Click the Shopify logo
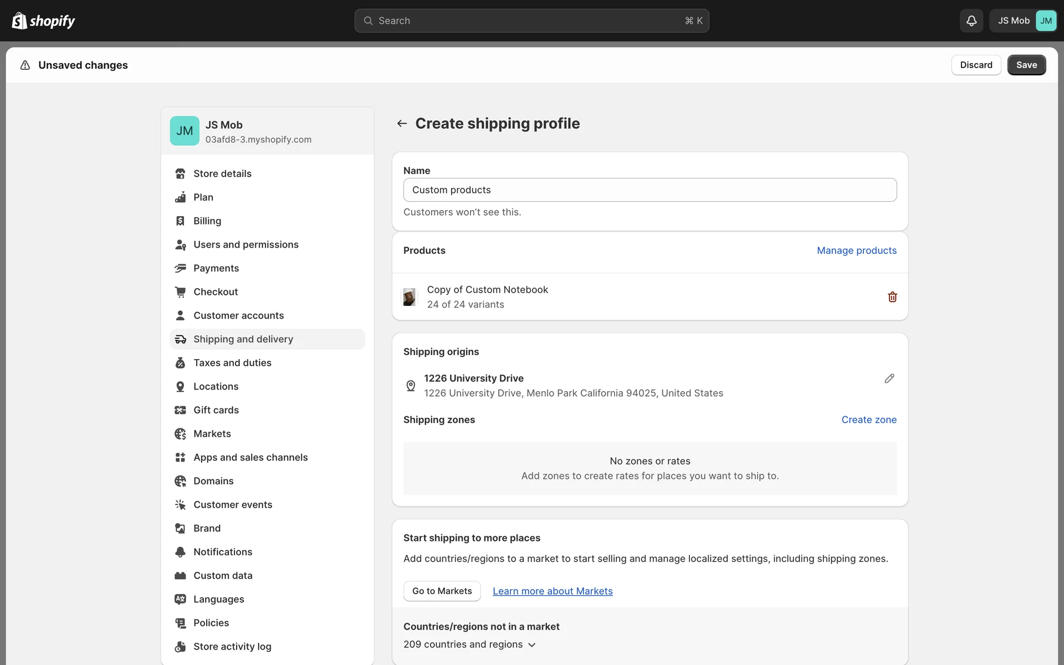 coord(43,21)
